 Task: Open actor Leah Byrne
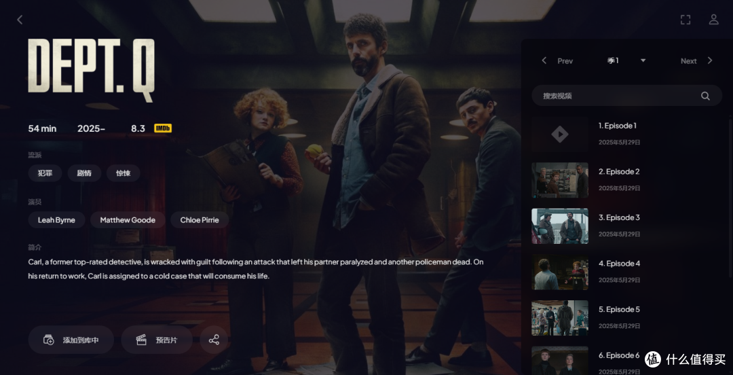[x=56, y=220]
